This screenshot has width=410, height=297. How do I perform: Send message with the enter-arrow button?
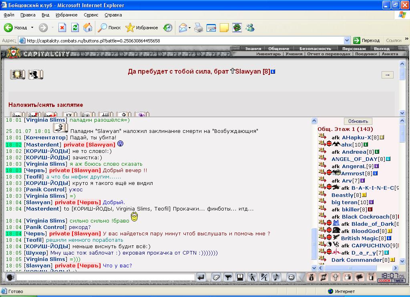coord(201,277)
